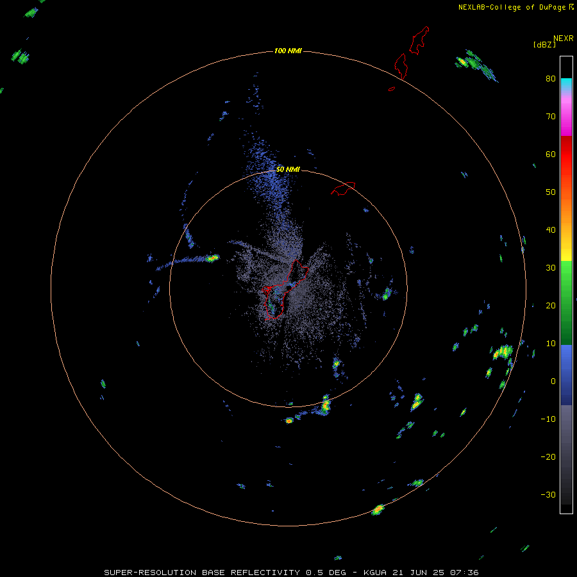This screenshot has height=577, width=577.
Task: Pick the bright green segment of the color bar
Action: (566, 280)
